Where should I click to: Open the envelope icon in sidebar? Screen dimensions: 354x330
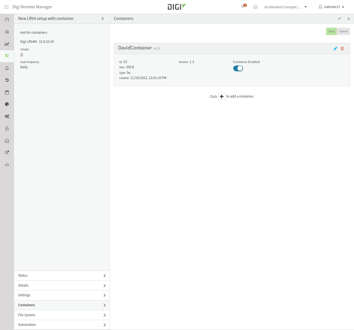coord(7,141)
